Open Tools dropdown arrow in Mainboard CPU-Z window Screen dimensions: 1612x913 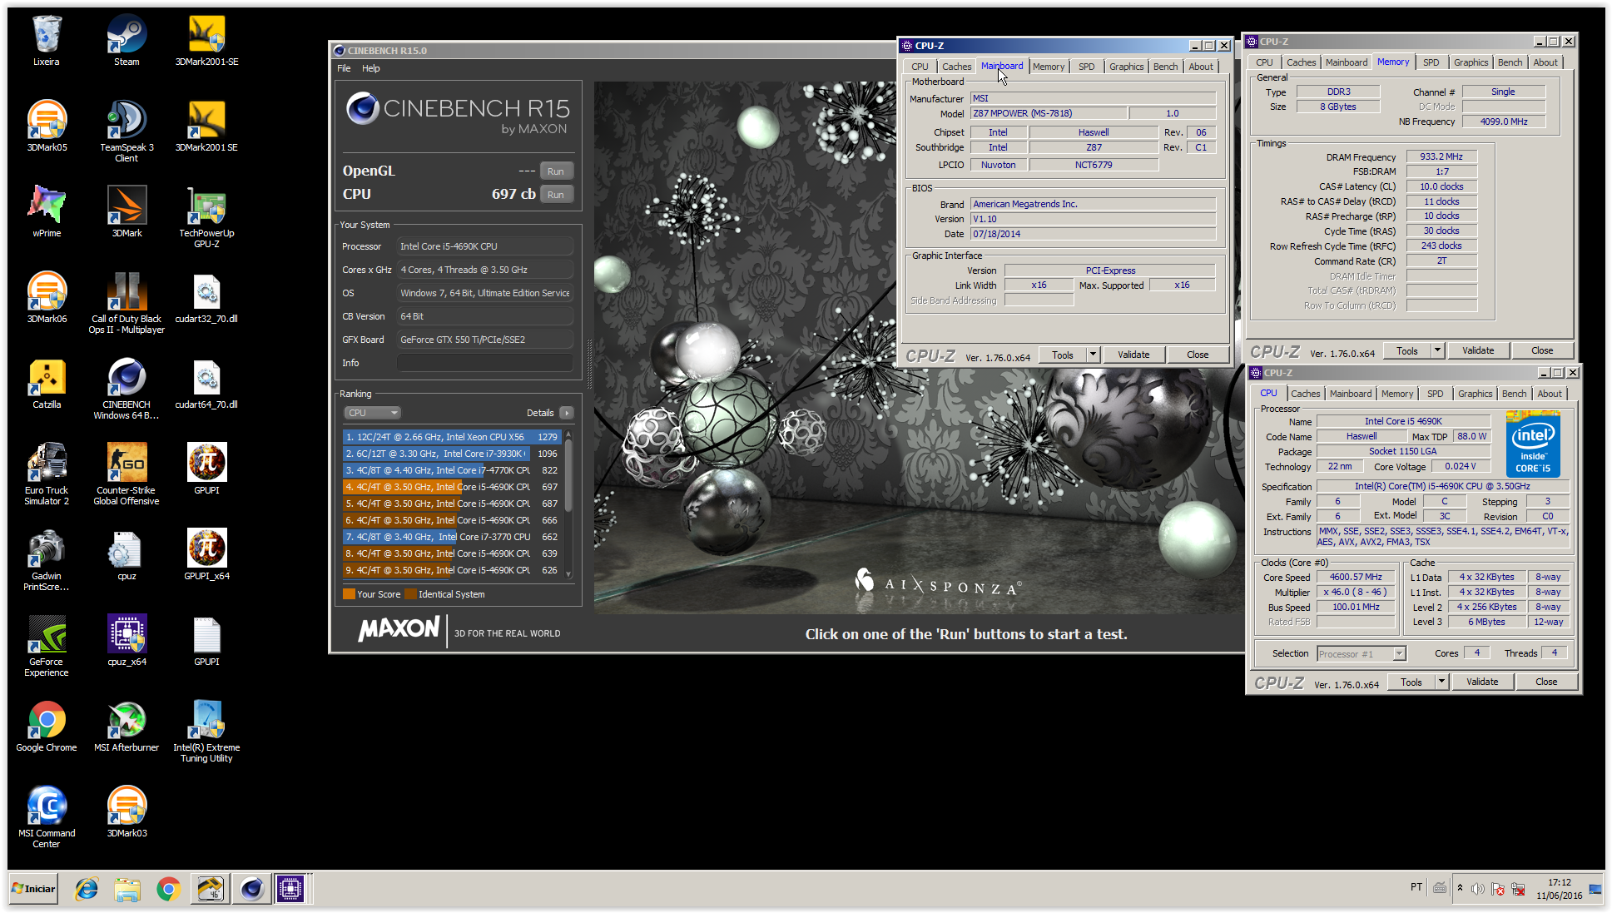point(1093,355)
